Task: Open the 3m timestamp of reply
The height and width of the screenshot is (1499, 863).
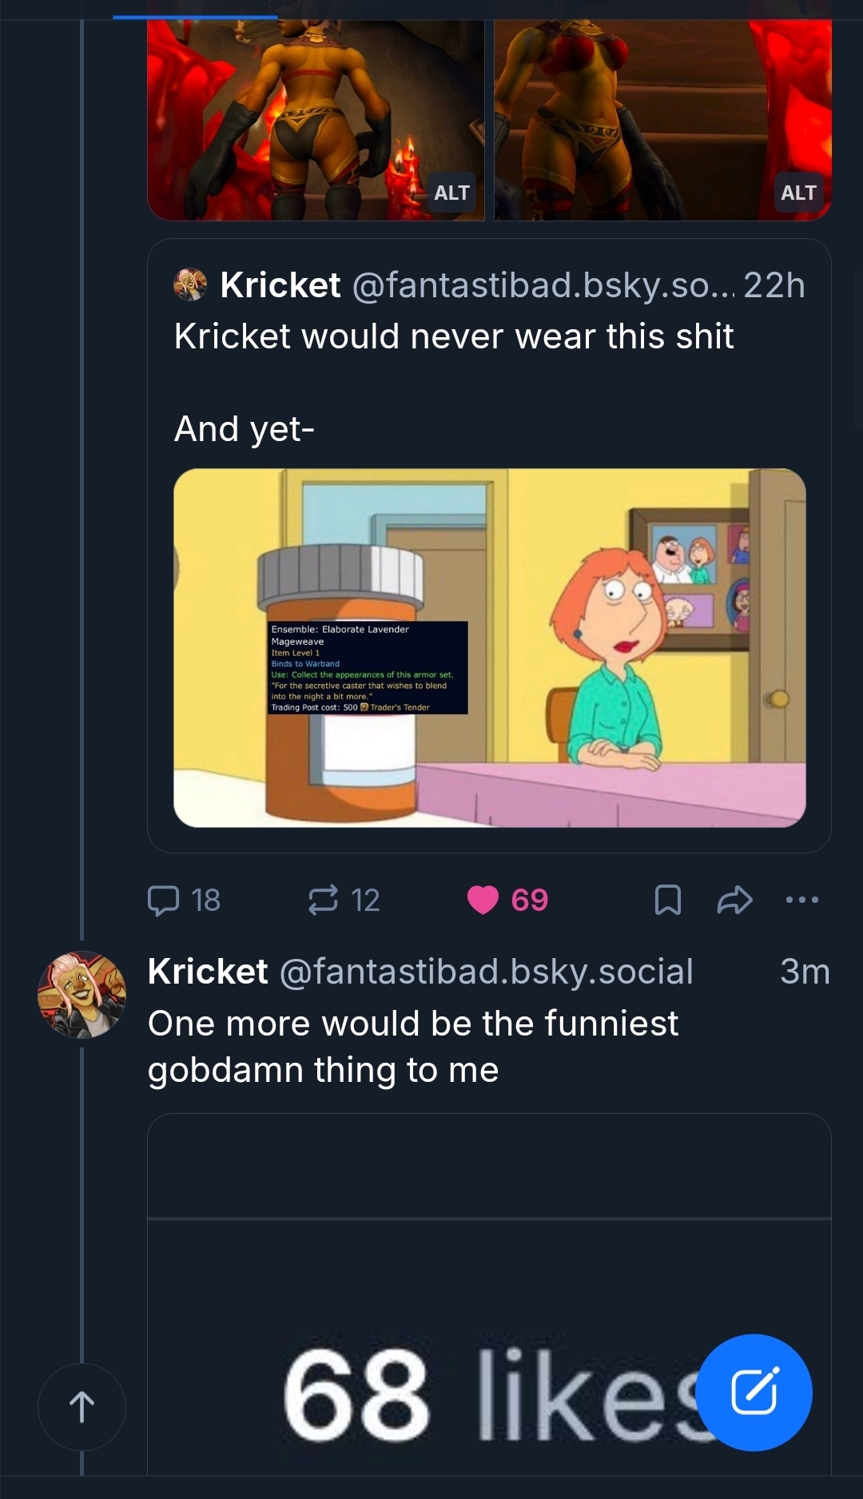Action: click(804, 972)
